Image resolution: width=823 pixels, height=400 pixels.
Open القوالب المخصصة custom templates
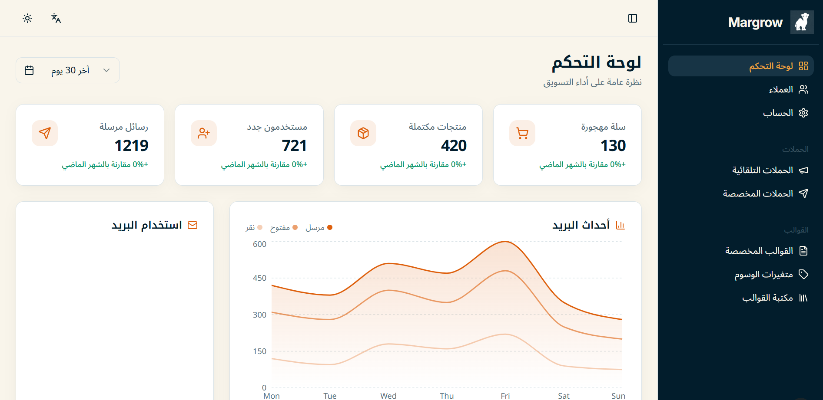(x=741, y=251)
